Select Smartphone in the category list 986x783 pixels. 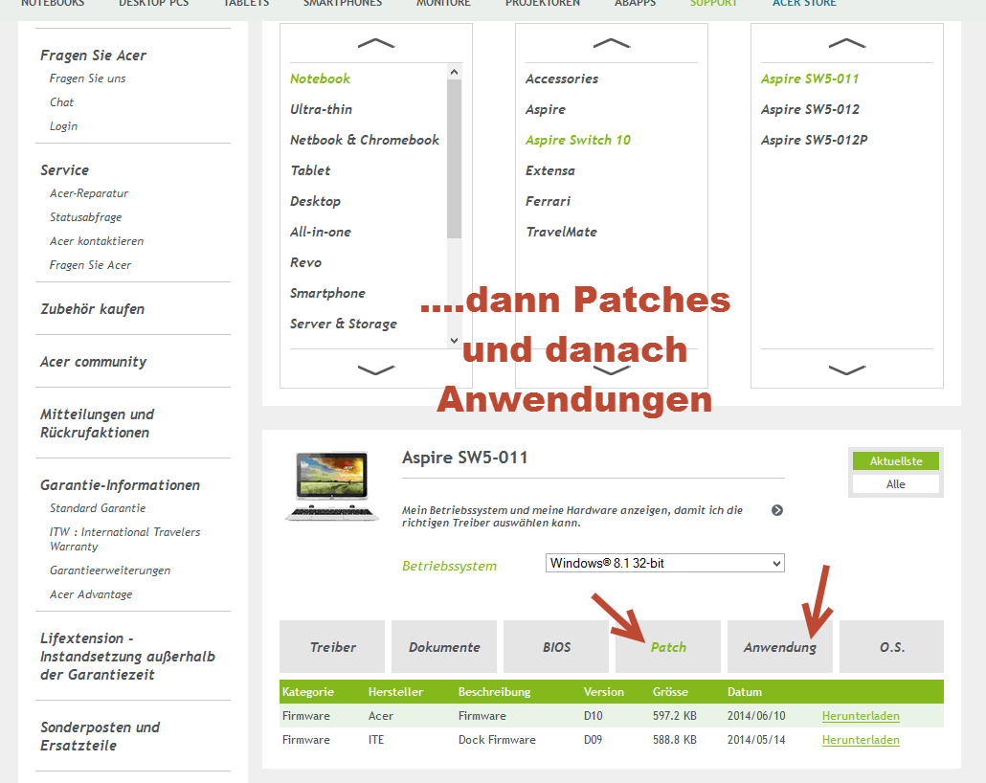tap(327, 293)
